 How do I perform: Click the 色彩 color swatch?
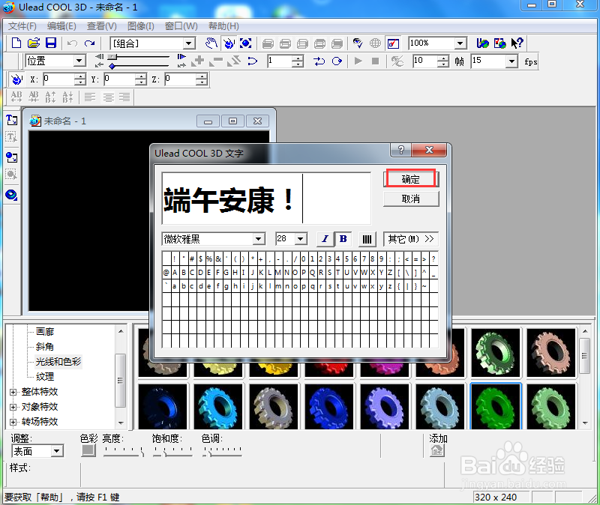88,451
